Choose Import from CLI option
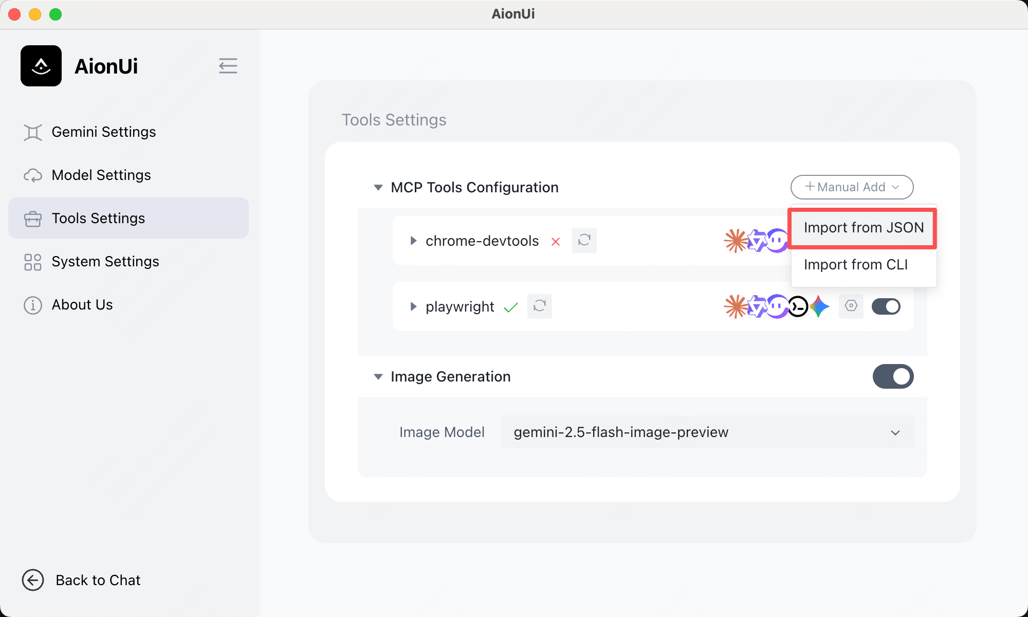The height and width of the screenshot is (617, 1028). coord(864,265)
